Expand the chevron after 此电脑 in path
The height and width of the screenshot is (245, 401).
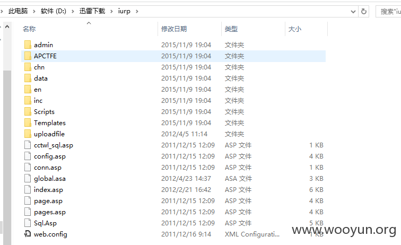click(x=34, y=11)
